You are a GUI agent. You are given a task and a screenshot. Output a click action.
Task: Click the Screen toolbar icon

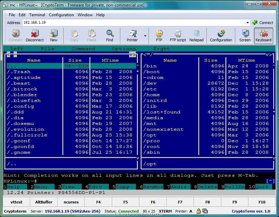click(245, 36)
